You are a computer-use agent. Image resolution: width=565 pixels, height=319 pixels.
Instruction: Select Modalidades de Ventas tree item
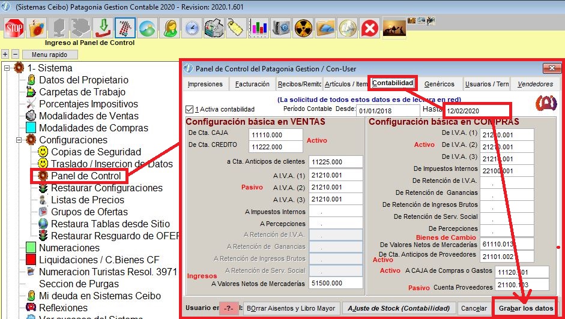(x=89, y=116)
